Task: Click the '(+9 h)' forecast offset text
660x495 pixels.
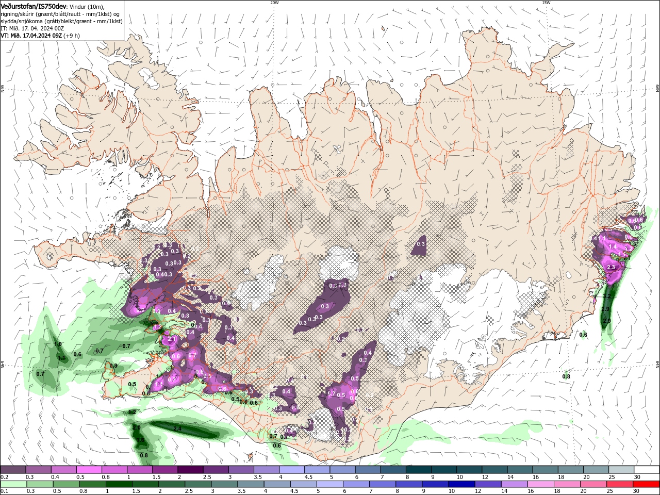Action: click(72, 36)
